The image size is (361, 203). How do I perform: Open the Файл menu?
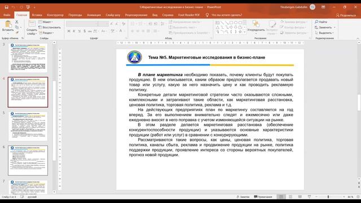coord(7,15)
